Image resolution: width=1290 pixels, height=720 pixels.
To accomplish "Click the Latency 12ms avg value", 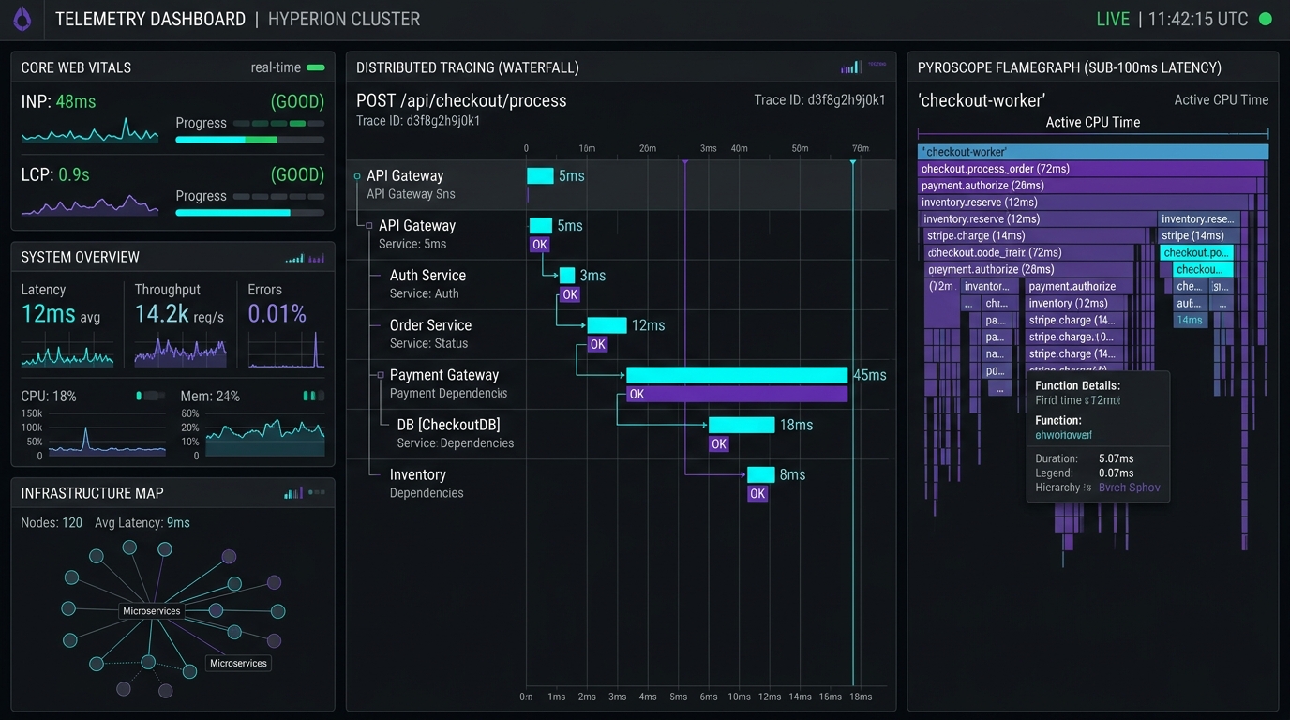I will 60,314.
